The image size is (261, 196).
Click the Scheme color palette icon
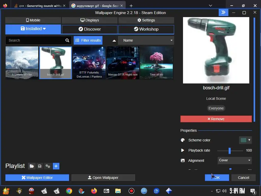182,140
